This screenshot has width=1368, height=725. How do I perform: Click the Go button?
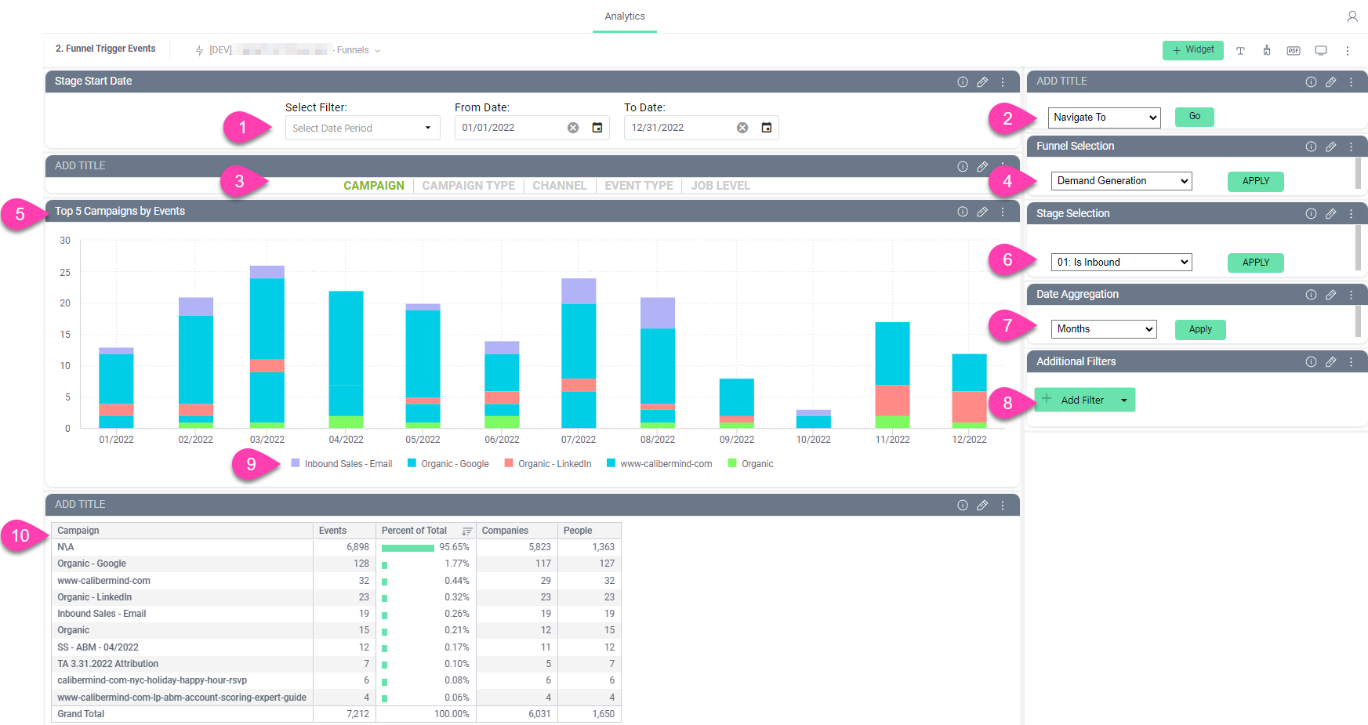pyautogui.click(x=1195, y=117)
